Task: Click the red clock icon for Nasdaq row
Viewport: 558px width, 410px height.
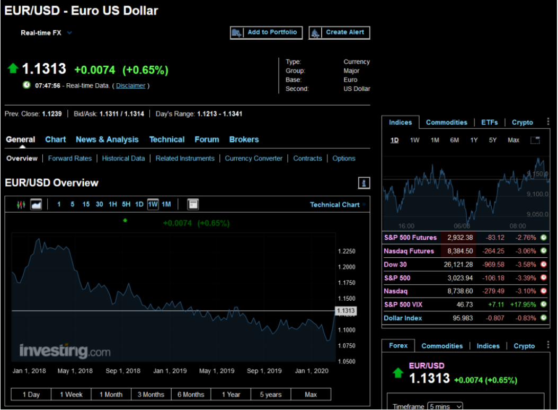Action: [543, 291]
